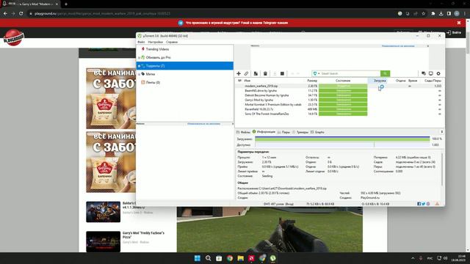This screenshot has width=470, height=264.
Task: Select the modern_warfare_2019.zip torrent row
Action: point(339,86)
